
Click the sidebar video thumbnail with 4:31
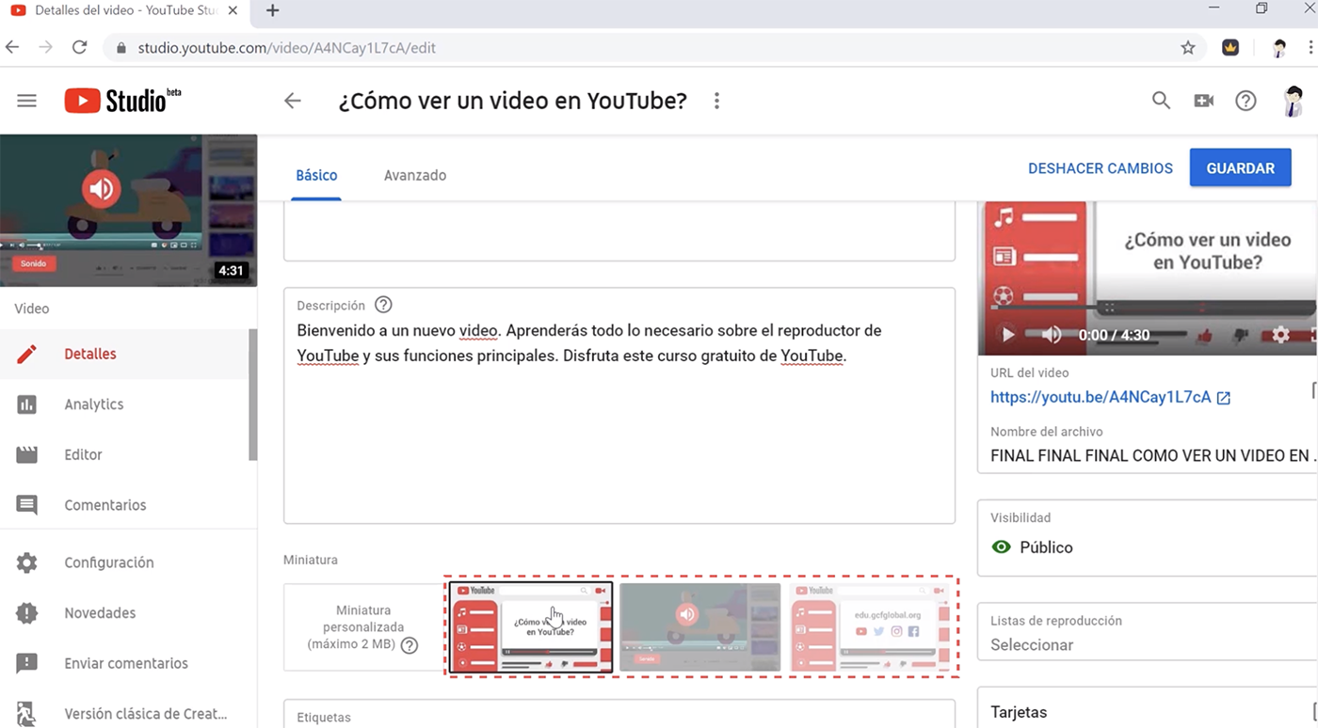(x=128, y=211)
